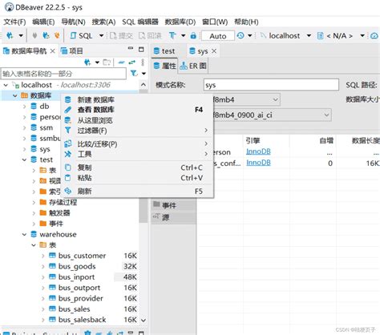Screen dimensions: 380x335
Task: Click the lock icon in toolbar
Action: pyautogui.click(x=193, y=35)
